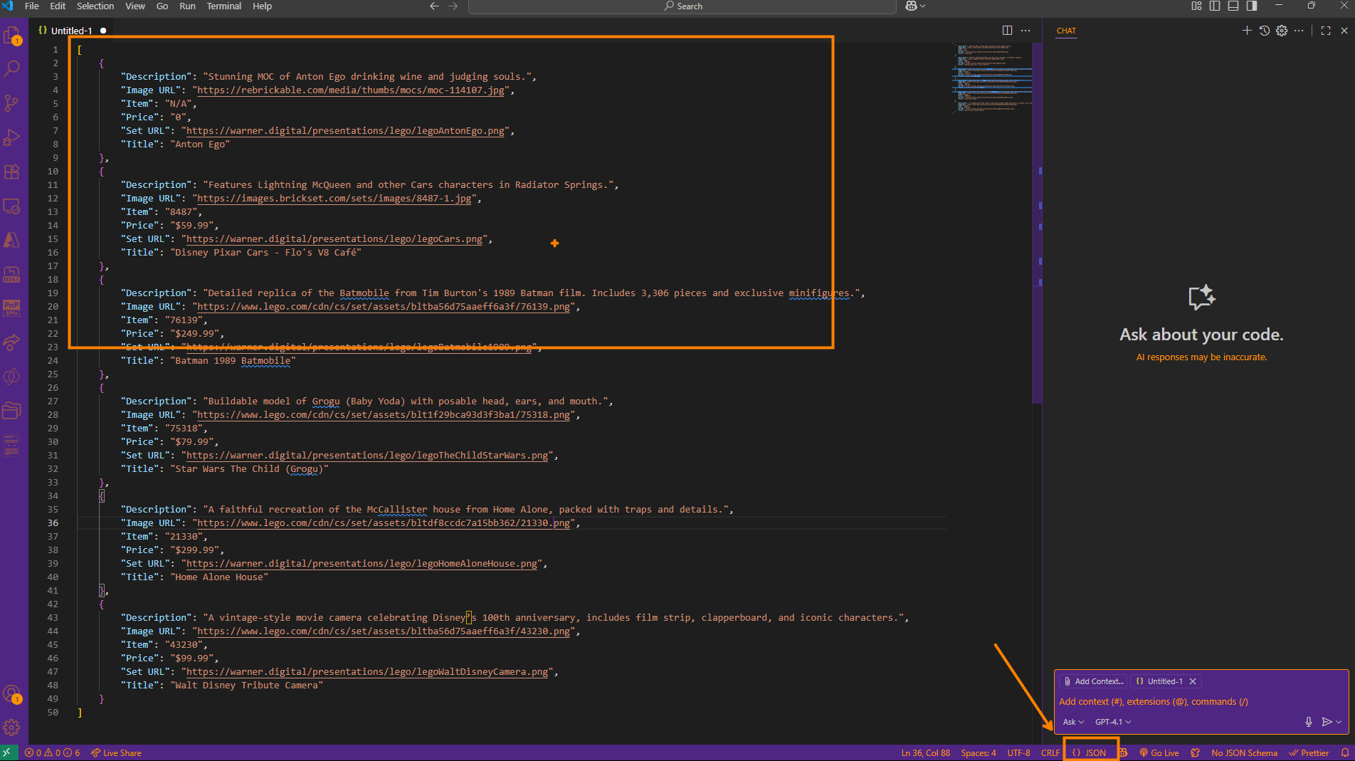The height and width of the screenshot is (761, 1355).
Task: Open the Terminal menu
Action: 223,6
